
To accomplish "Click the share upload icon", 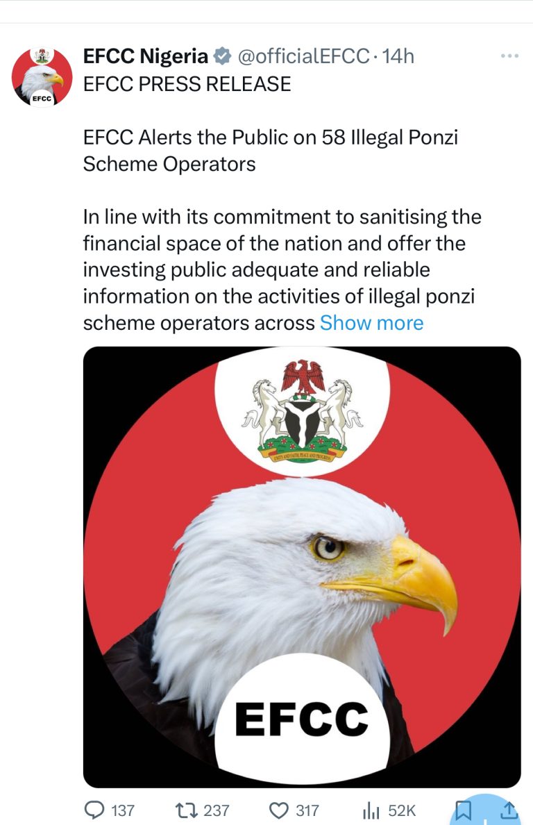I will [509, 810].
